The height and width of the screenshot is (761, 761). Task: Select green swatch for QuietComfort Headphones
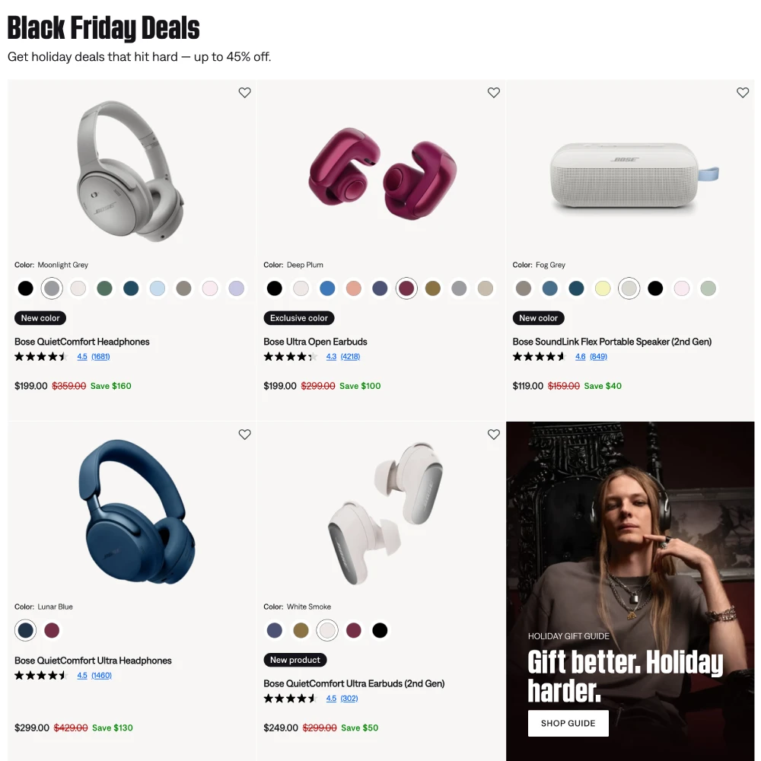(x=104, y=288)
